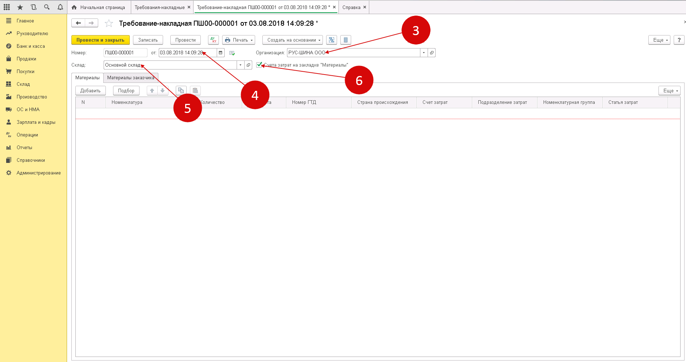Click the Добавить button
Viewport: 686px width, 362px height.
(90, 91)
